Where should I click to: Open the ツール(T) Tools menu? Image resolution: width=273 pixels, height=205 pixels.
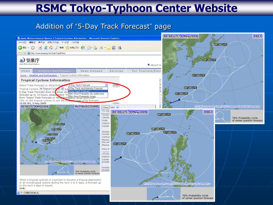point(65,42)
